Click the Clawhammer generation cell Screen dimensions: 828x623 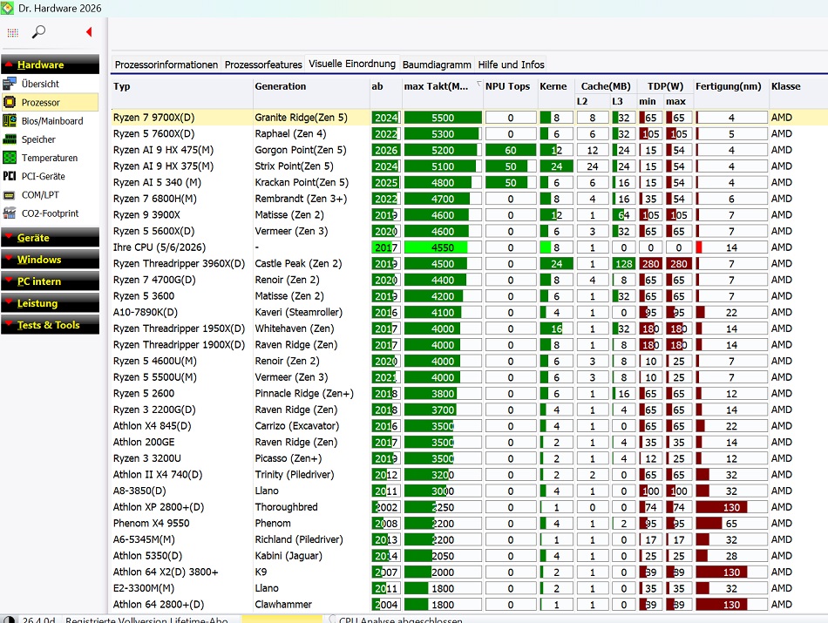pos(283,605)
